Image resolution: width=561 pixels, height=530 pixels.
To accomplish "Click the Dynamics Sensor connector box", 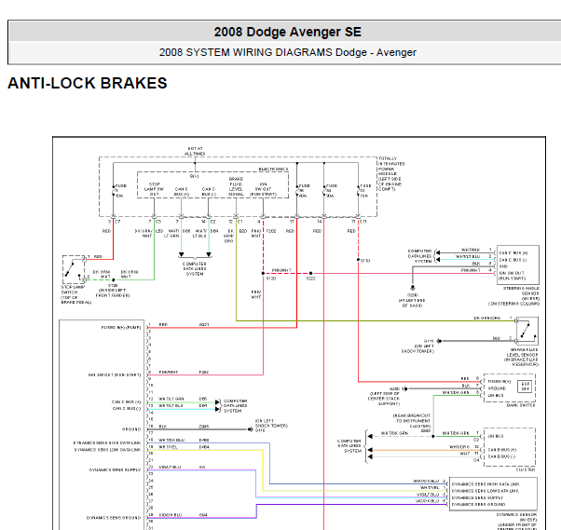I will point(493,494).
